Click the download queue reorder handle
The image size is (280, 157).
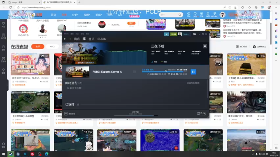point(134,72)
